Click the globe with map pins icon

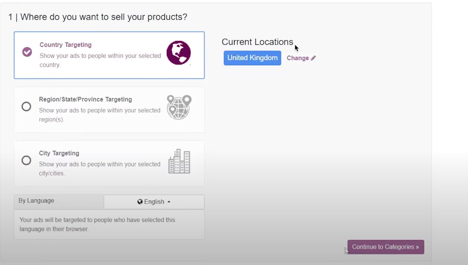click(179, 107)
